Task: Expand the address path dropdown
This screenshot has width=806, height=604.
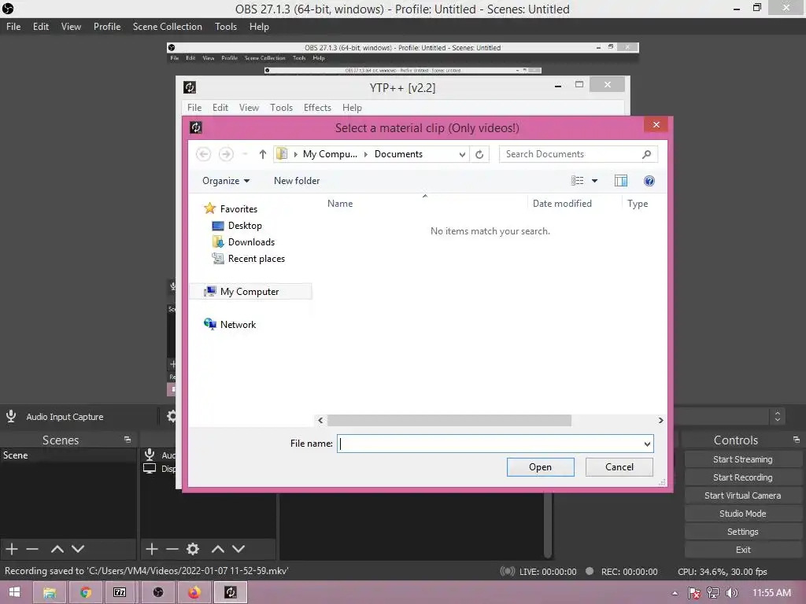Action: click(462, 154)
